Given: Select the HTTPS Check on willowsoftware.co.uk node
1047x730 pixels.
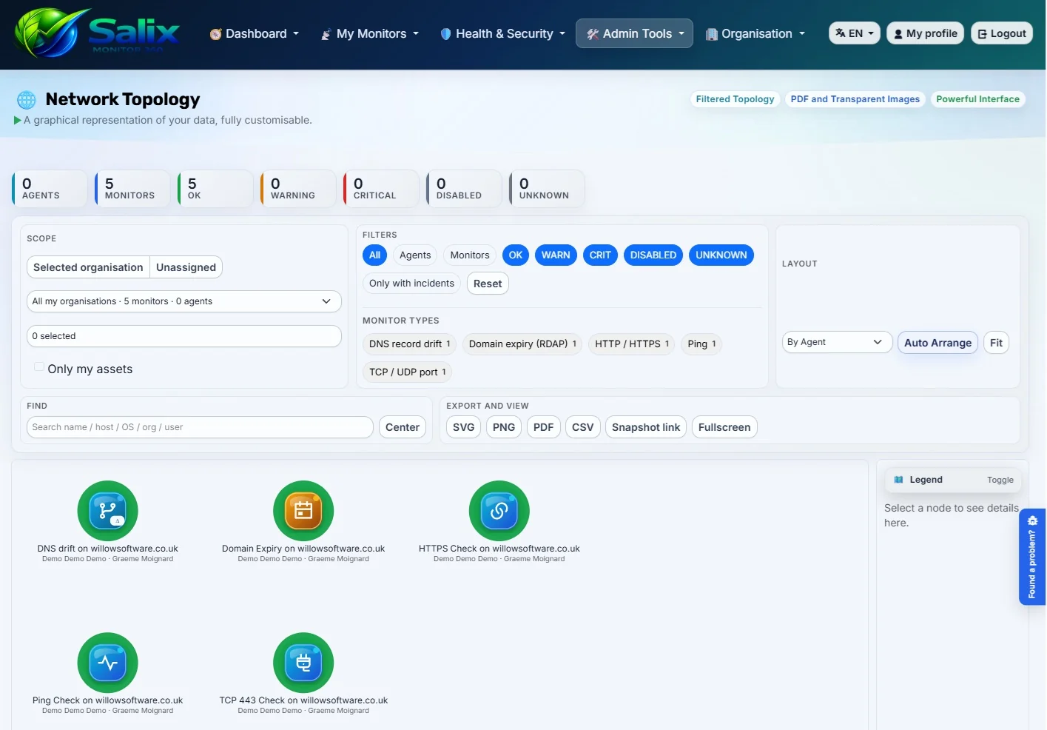Looking at the screenshot, I should coord(499,511).
